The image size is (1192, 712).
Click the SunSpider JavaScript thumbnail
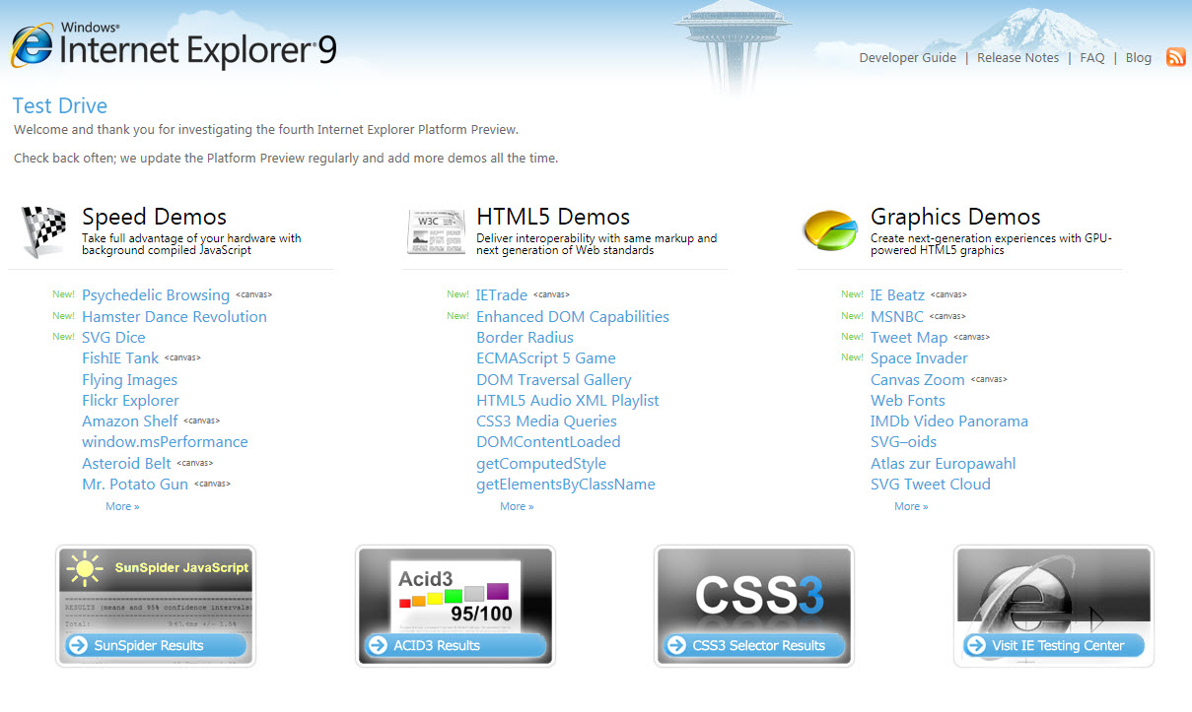(x=156, y=606)
